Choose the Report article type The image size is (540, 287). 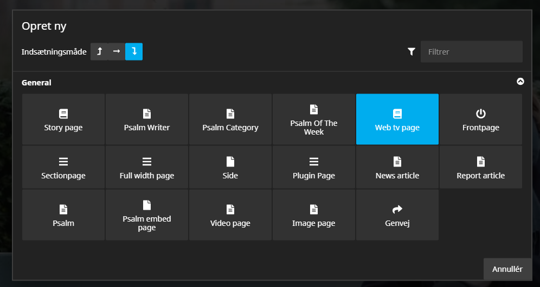pos(481,167)
